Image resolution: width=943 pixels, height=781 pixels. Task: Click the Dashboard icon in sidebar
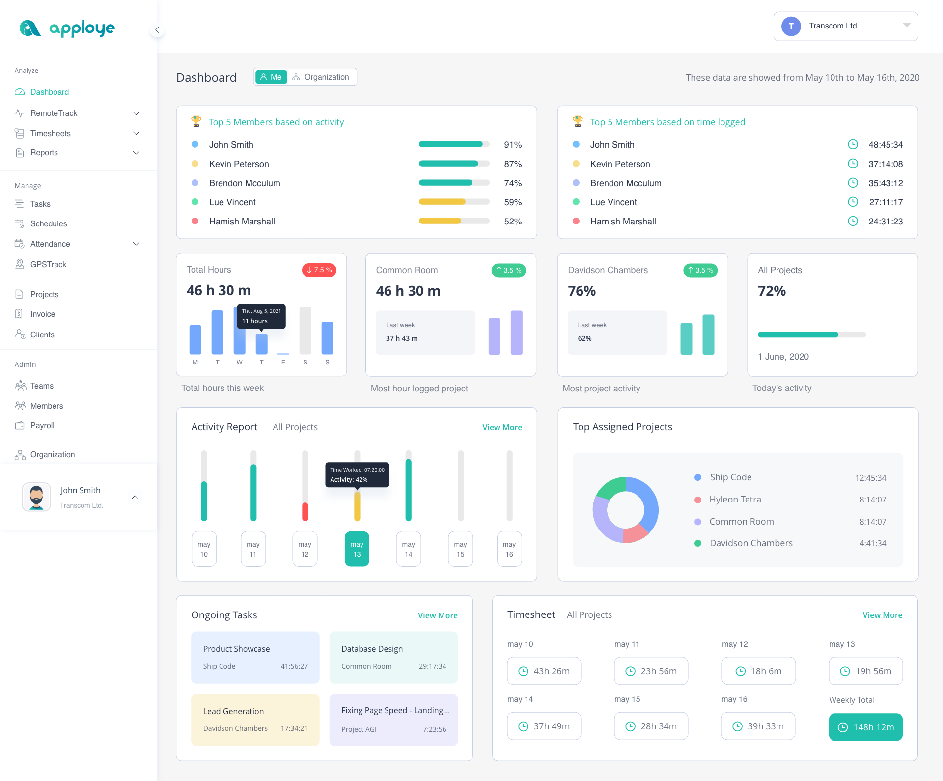click(x=20, y=92)
